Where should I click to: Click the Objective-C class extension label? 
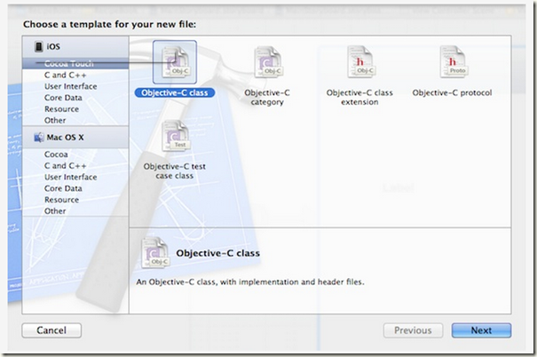pos(359,98)
